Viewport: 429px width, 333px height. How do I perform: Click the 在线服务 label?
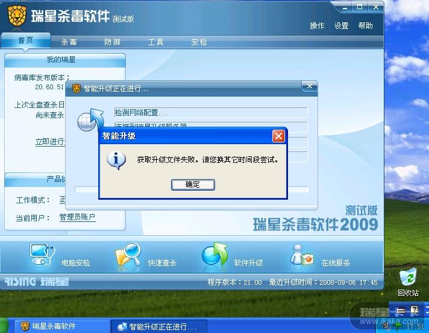click(336, 263)
